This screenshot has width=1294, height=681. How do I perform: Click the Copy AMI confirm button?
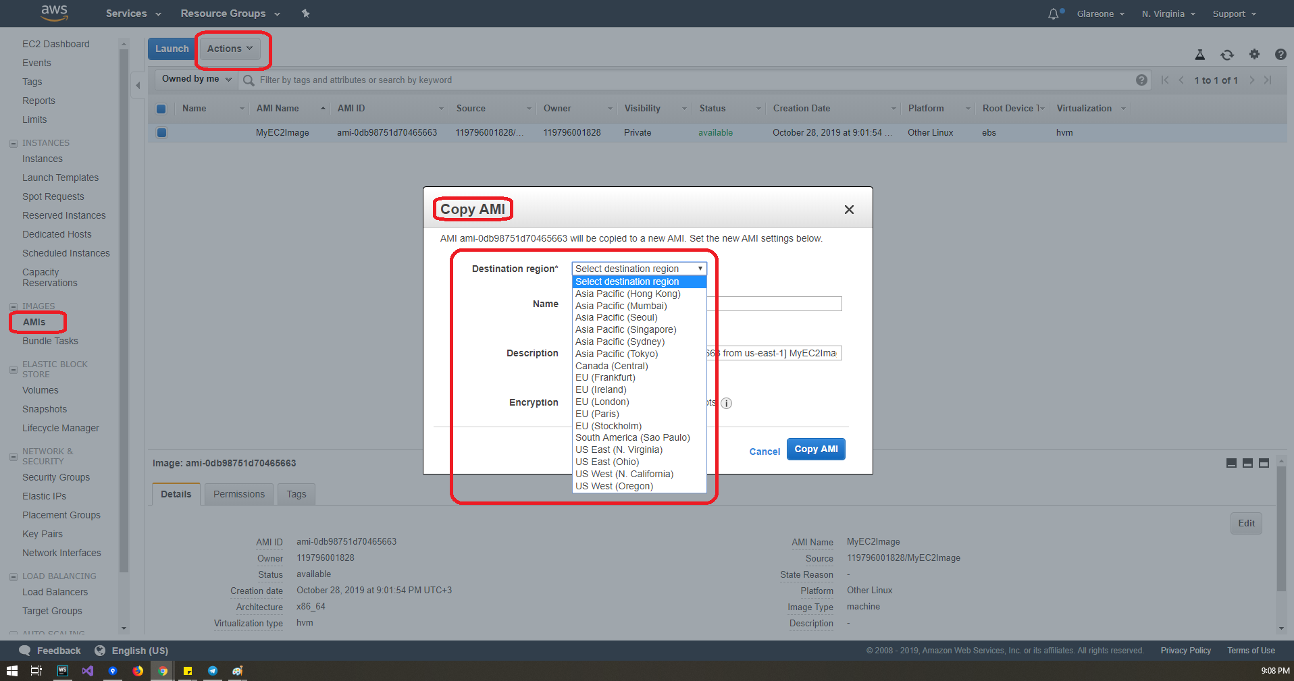point(816,449)
